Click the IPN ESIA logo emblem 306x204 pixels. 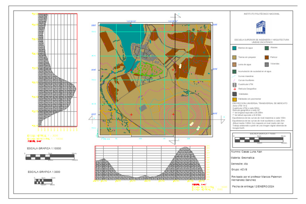pyautogui.click(x=261, y=27)
